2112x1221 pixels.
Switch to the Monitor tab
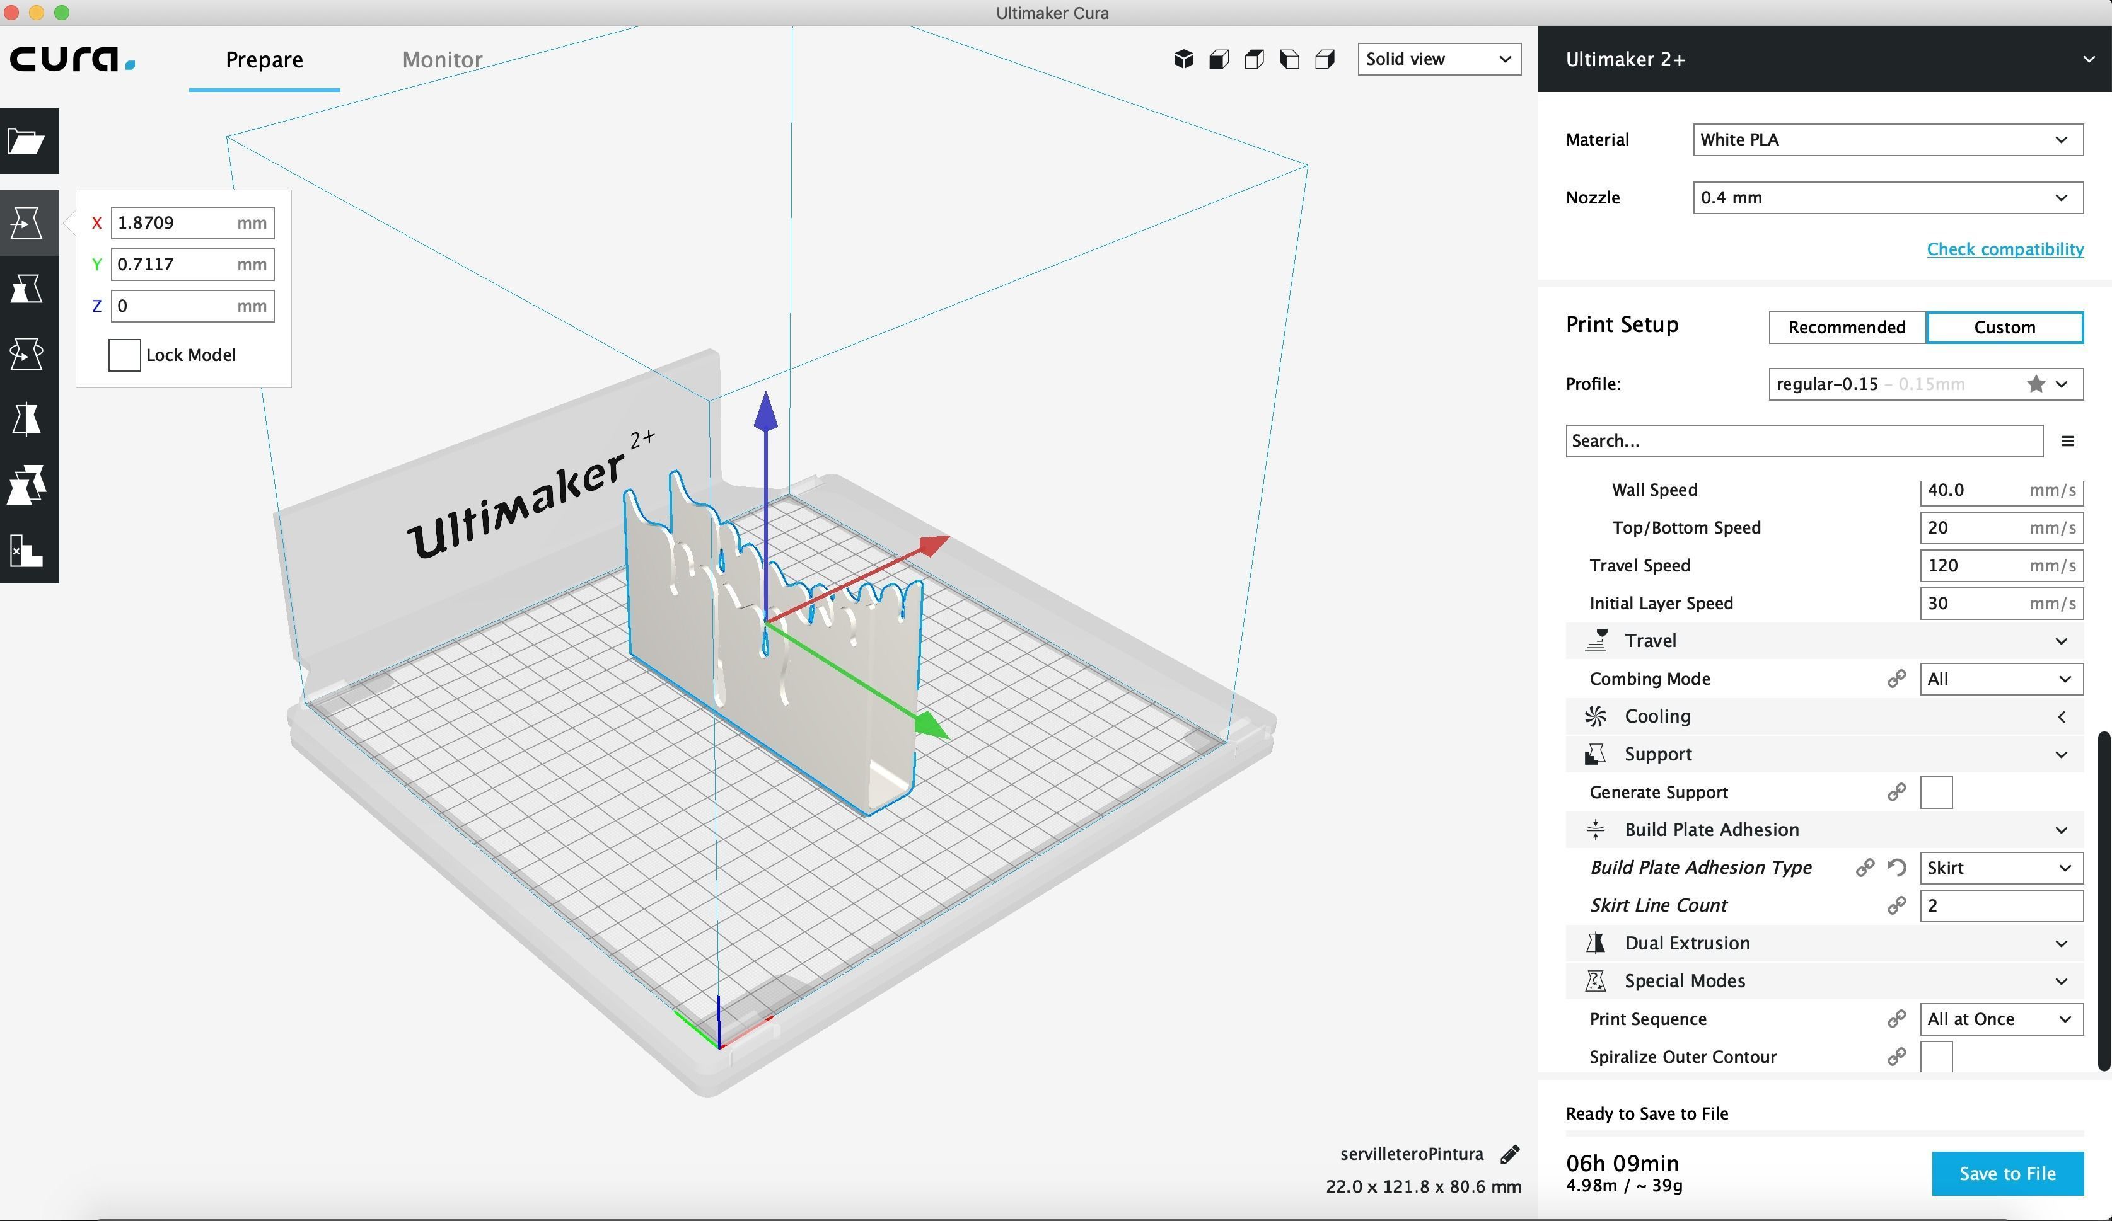pyautogui.click(x=442, y=59)
